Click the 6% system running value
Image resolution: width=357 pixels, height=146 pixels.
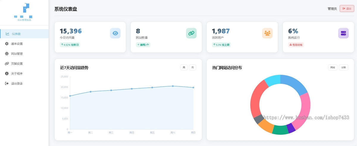(293, 31)
